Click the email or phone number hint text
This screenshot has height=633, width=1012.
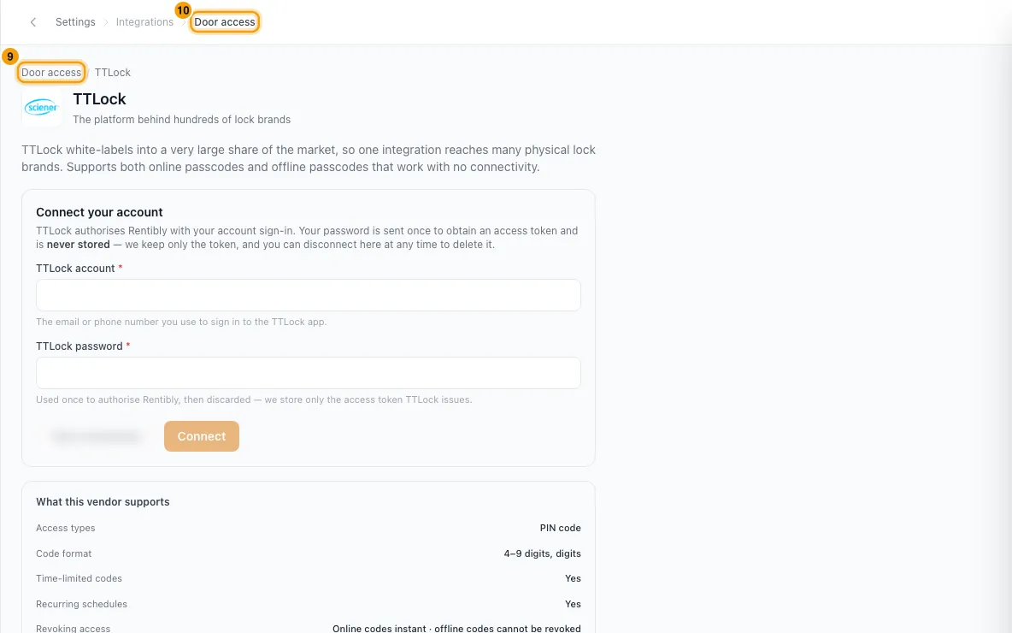[181, 322]
